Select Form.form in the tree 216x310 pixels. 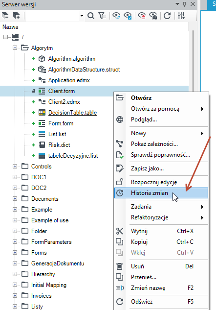[61, 123]
